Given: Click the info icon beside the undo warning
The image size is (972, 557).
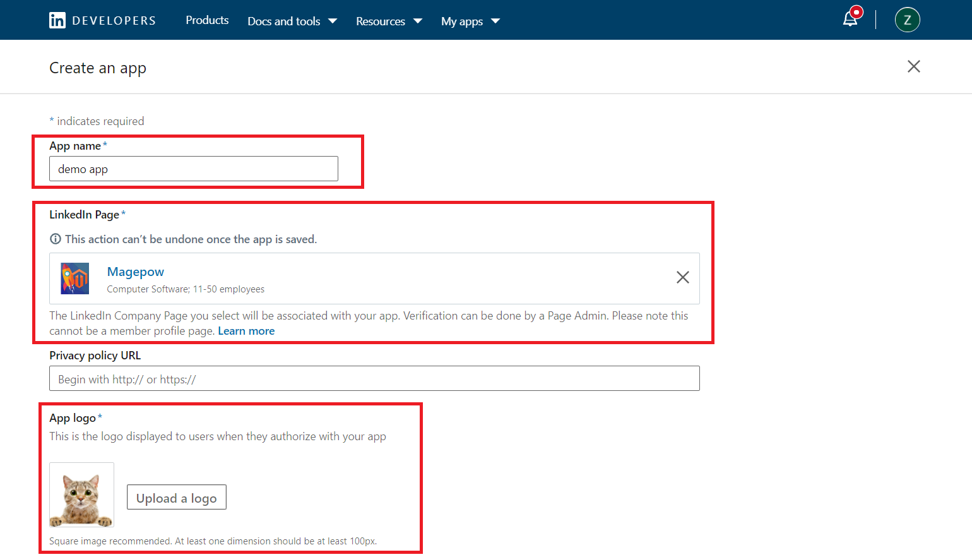Looking at the screenshot, I should (x=56, y=239).
